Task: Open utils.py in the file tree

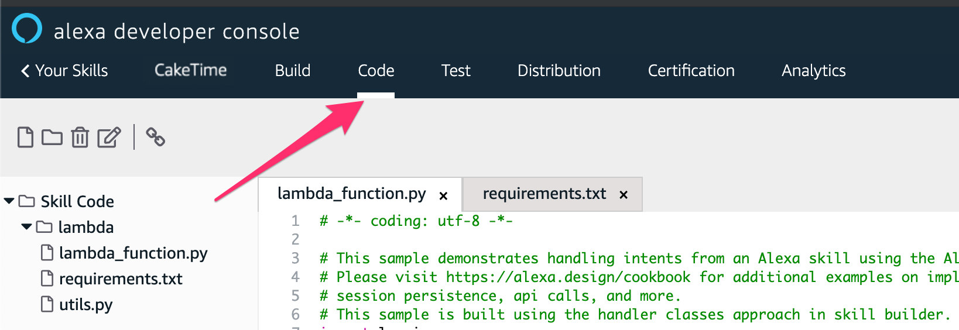Action: pos(85,305)
